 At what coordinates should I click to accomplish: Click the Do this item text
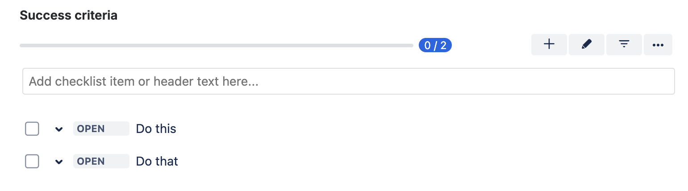point(156,129)
